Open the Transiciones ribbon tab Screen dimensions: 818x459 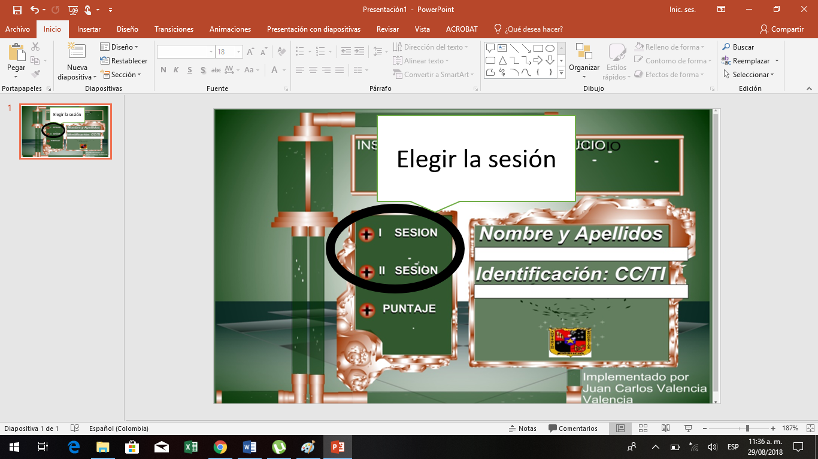tap(174, 29)
